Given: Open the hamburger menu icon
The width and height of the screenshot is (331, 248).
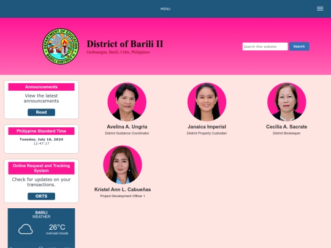Looking at the screenshot, I should (x=320, y=9).
